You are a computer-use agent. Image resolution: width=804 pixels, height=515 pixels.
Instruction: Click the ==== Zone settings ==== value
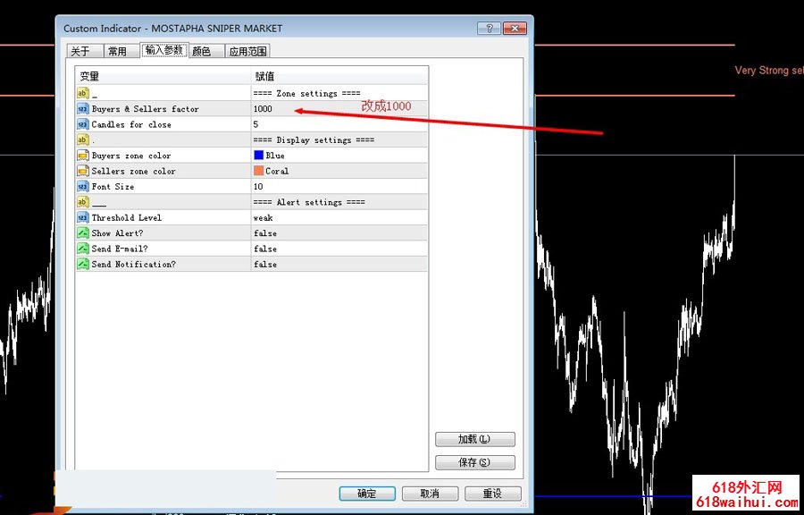coord(306,93)
